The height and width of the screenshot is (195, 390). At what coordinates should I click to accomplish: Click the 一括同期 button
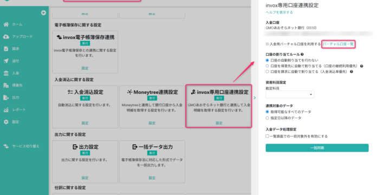click(317, 148)
